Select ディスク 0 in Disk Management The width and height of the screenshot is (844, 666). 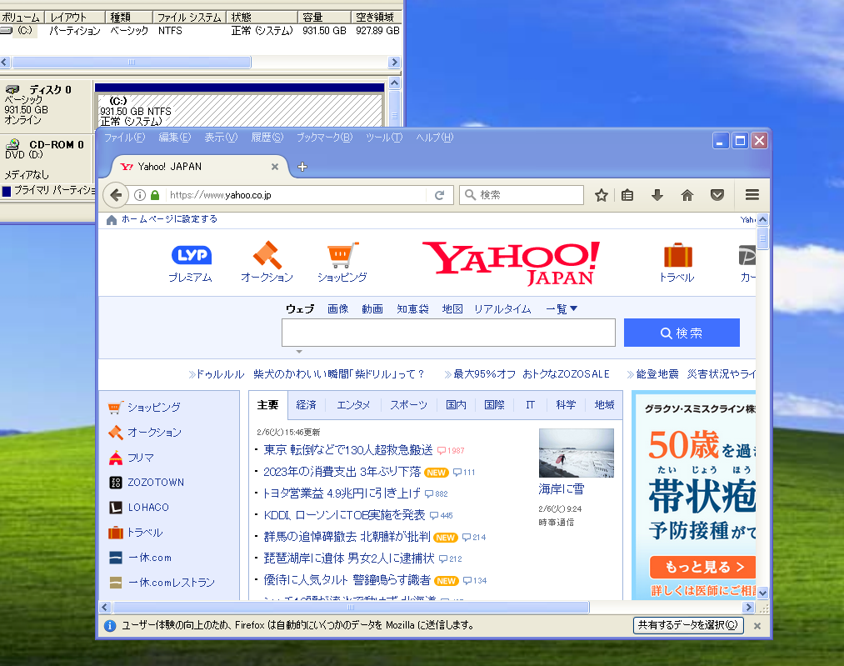(47, 104)
